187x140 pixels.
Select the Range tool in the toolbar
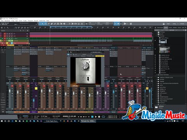(x=46, y=24)
